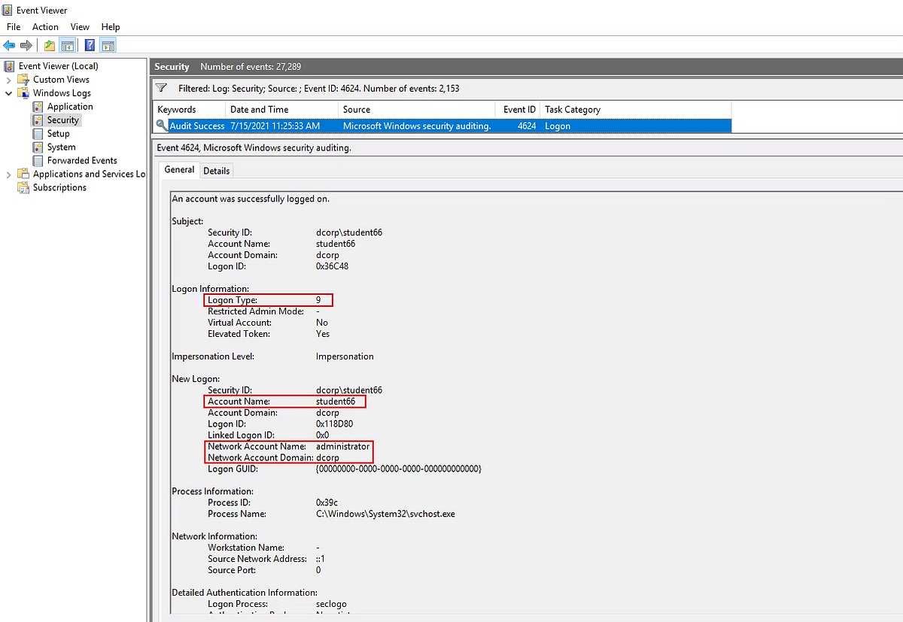The height and width of the screenshot is (622, 903).
Task: Open the View menu
Action: [x=80, y=26]
